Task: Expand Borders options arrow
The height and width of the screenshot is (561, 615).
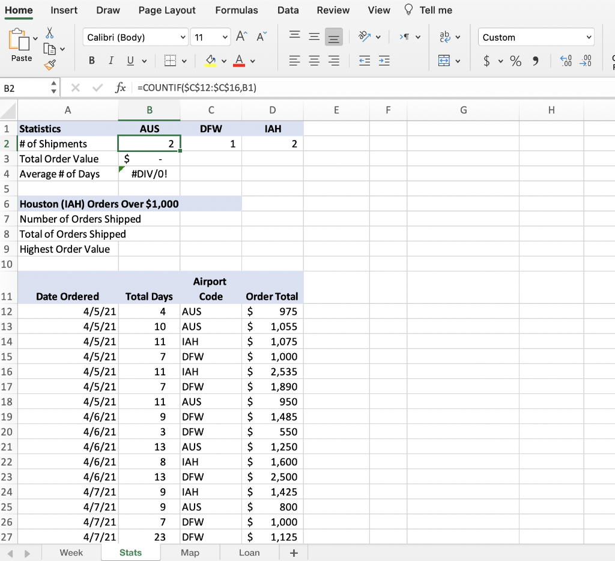Action: point(184,61)
